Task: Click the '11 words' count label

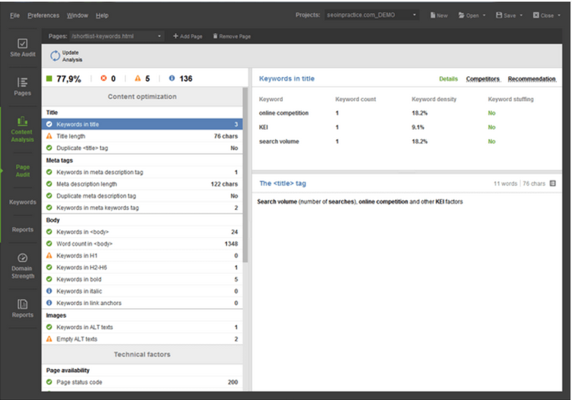Action: point(505,183)
